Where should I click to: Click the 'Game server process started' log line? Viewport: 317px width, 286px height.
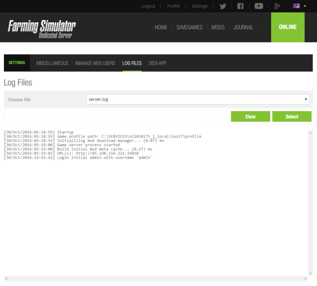click(62, 145)
